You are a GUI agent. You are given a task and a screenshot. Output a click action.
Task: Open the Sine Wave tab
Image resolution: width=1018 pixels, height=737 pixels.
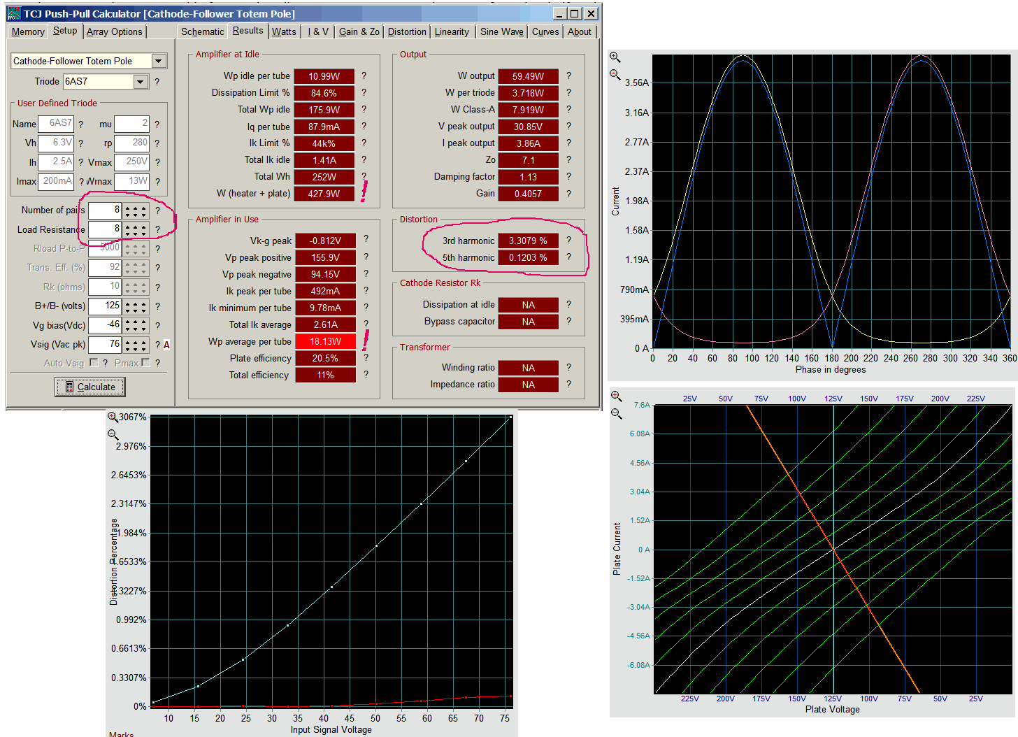tap(502, 31)
